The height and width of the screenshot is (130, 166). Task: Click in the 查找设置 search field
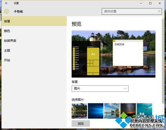[x=132, y=11]
